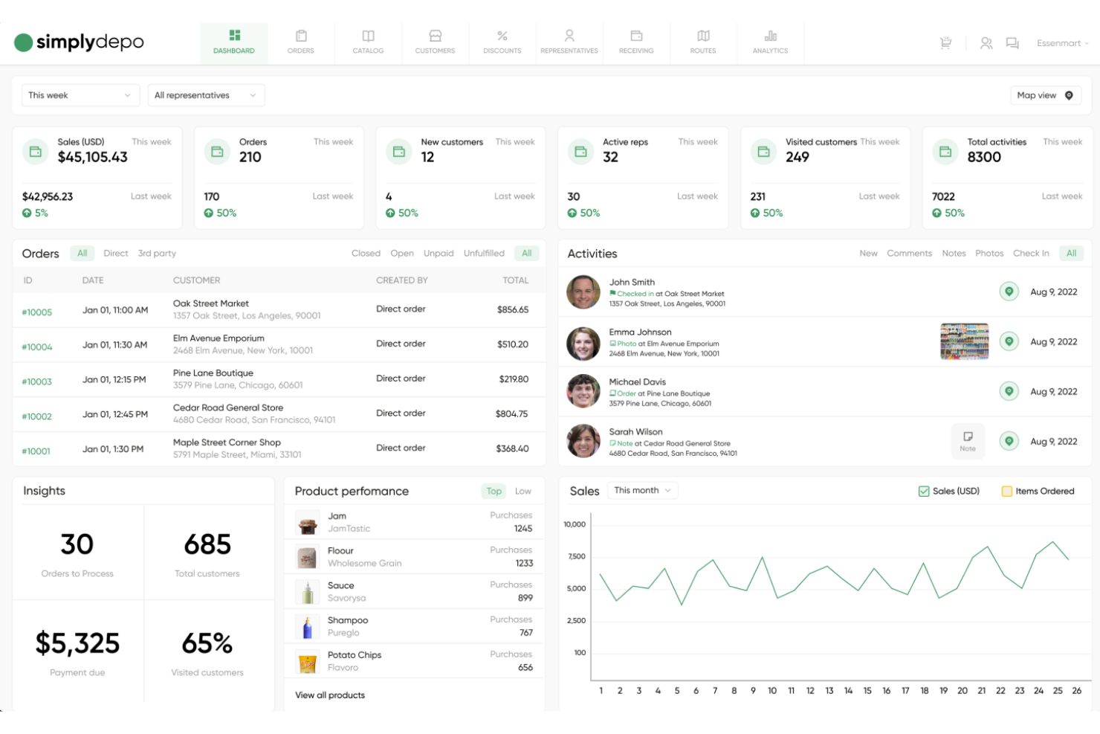Image resolution: width=1100 pixels, height=734 pixels.
Task: Open the Orders section from the navigation bar
Action: click(x=301, y=42)
